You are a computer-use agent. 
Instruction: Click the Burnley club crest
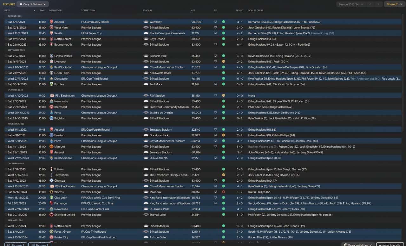coord(51,84)
